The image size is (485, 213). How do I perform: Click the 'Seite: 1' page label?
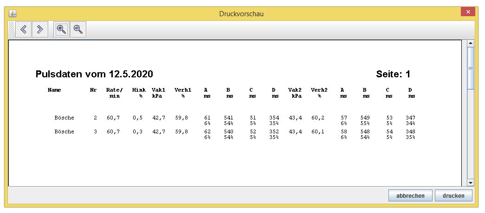[393, 74]
